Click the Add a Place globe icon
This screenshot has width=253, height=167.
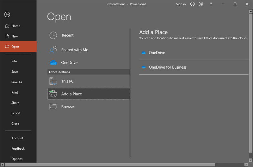point(53,94)
